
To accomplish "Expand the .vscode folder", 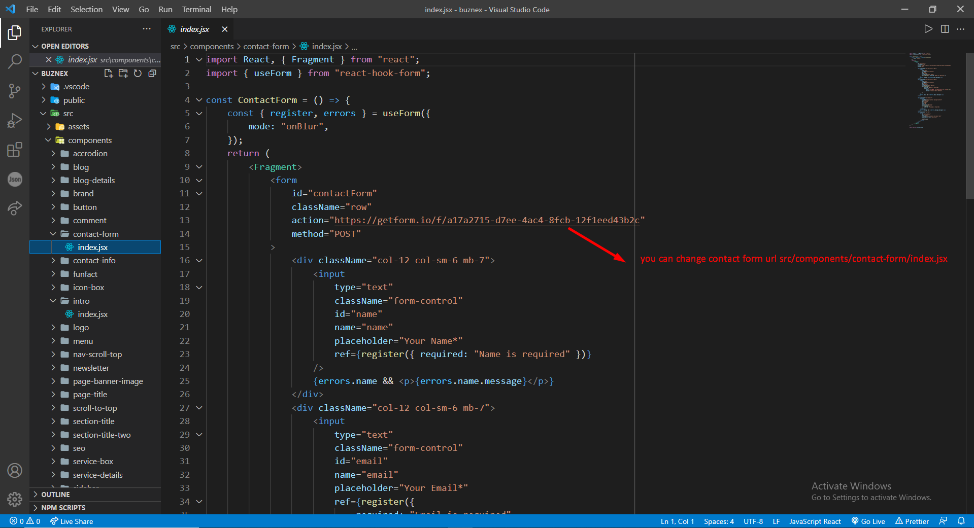I will click(95, 87).
